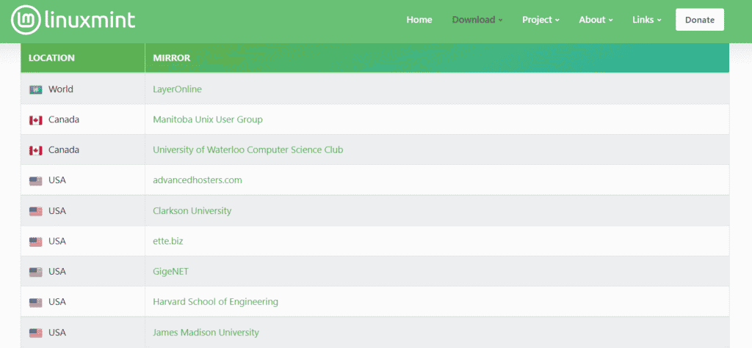Expand the Download dropdown menu
The image size is (752, 348).
coord(477,20)
